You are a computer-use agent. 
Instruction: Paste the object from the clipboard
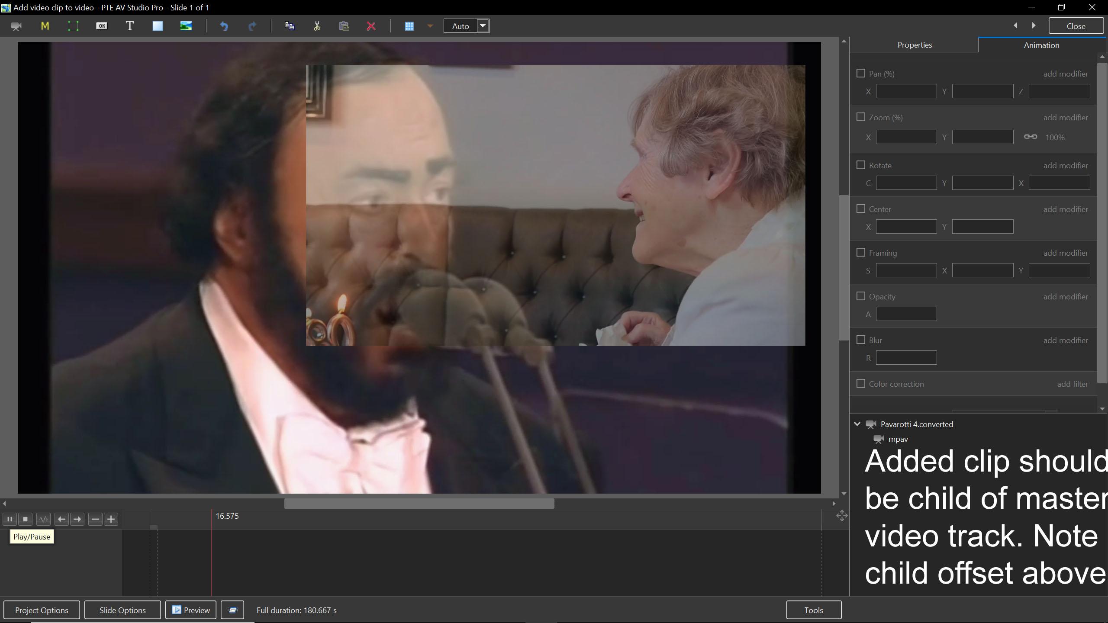[x=344, y=26]
